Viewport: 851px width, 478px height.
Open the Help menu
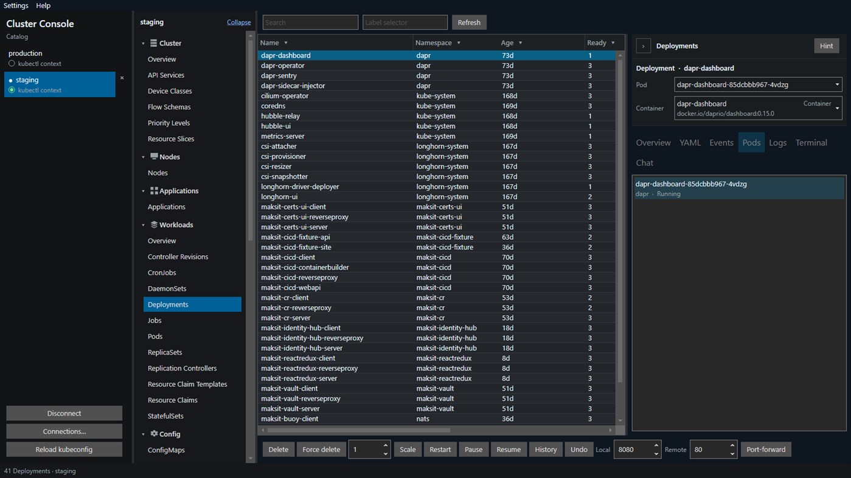(x=43, y=5)
